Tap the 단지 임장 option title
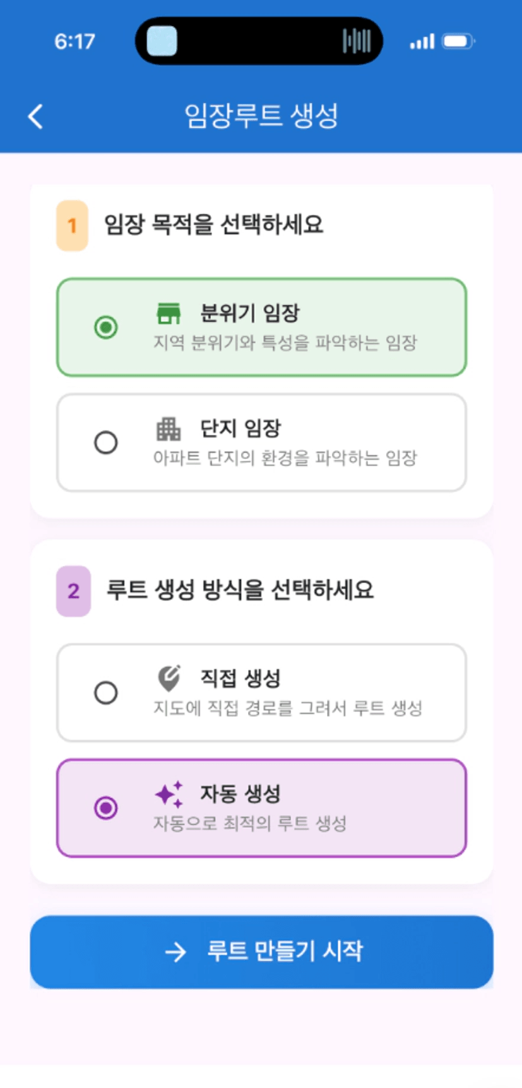Viewport: 522px width, 1088px height. click(240, 429)
